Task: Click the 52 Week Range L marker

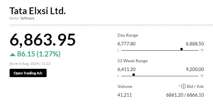Action: pos(118,76)
